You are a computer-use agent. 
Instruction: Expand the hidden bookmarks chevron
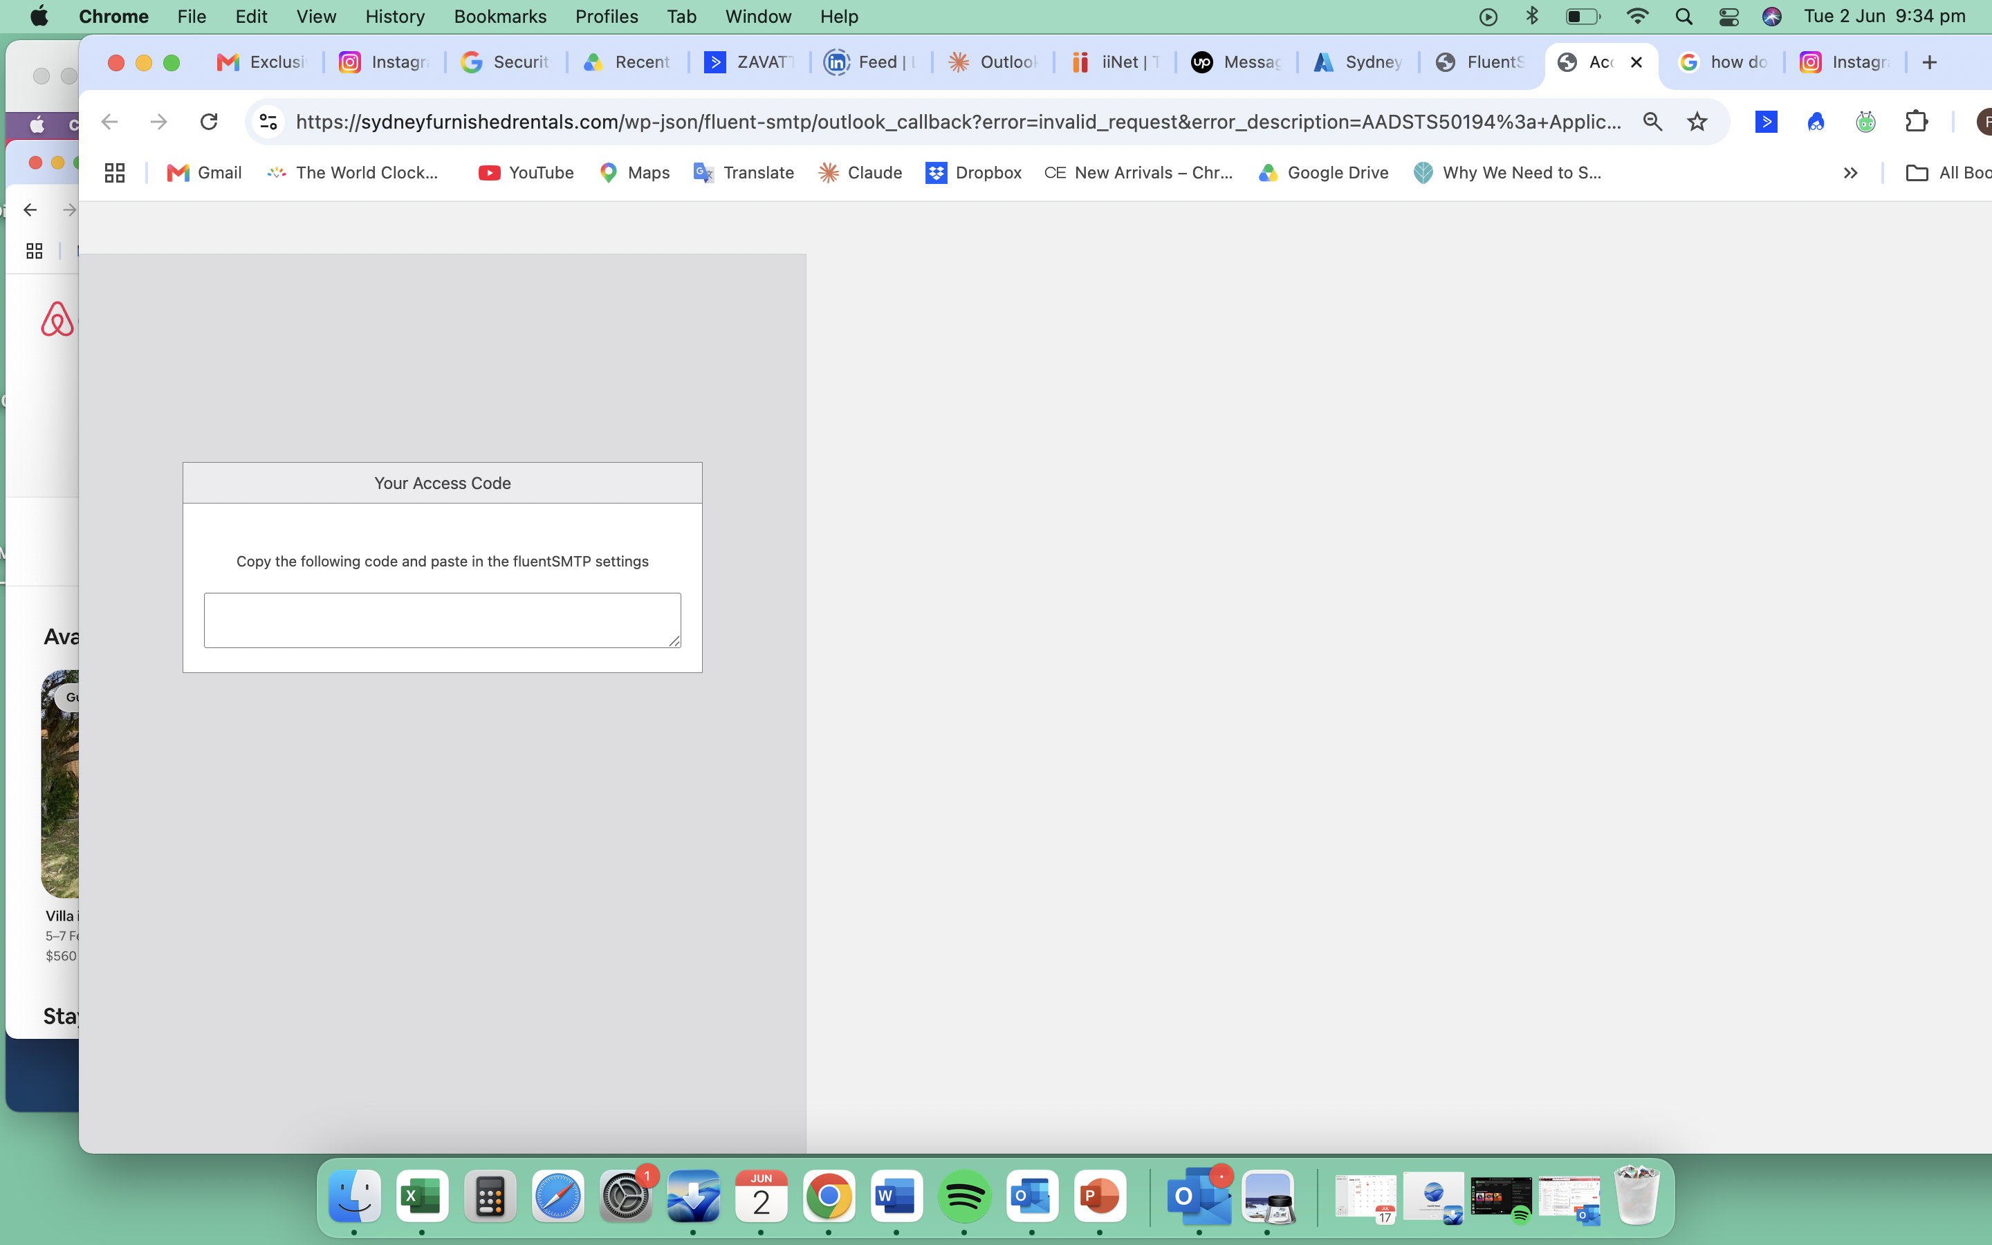point(1850,173)
